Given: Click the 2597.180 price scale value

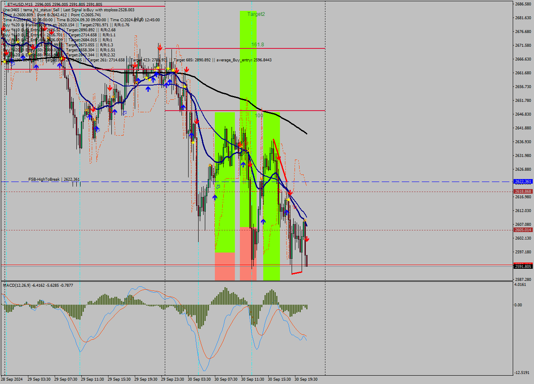Looking at the screenshot, I should [x=523, y=252].
